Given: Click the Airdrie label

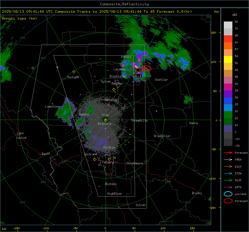Looking at the screenshot, I should (109, 147).
